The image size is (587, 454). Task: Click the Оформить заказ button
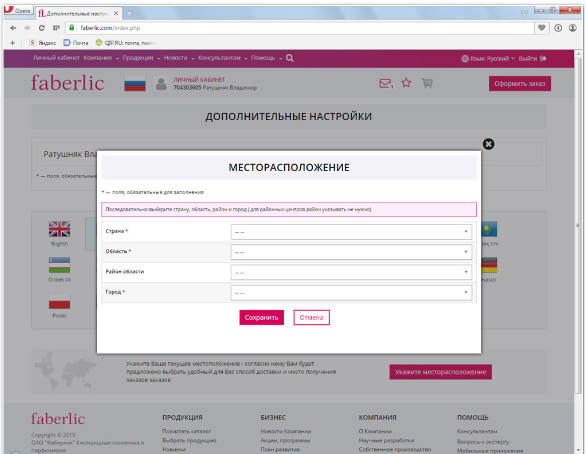pyautogui.click(x=519, y=84)
